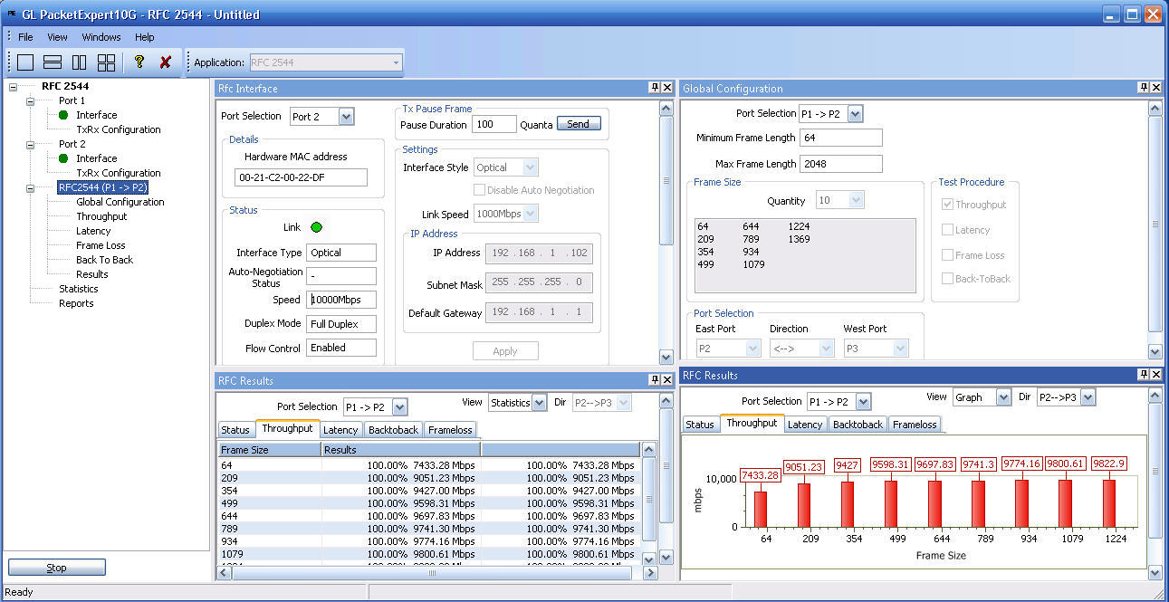Open the View menu

coord(57,37)
